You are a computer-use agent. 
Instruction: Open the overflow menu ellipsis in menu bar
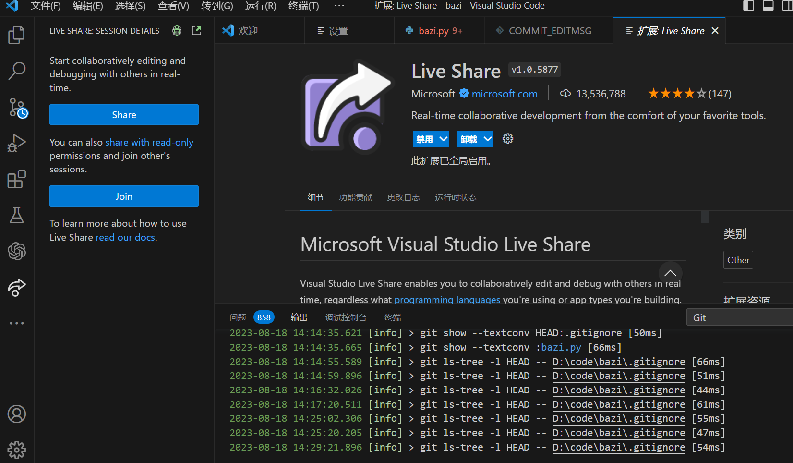[339, 6]
